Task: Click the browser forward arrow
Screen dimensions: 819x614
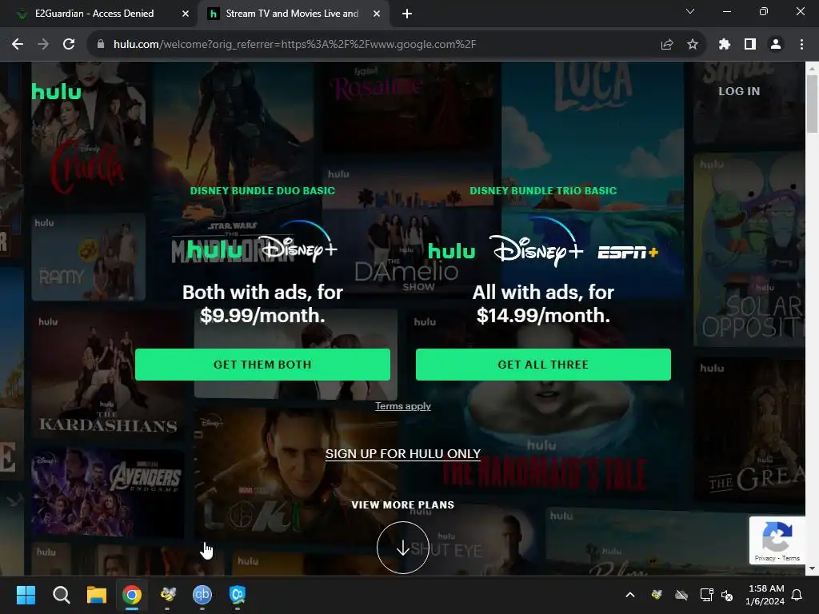Action: [43, 45]
